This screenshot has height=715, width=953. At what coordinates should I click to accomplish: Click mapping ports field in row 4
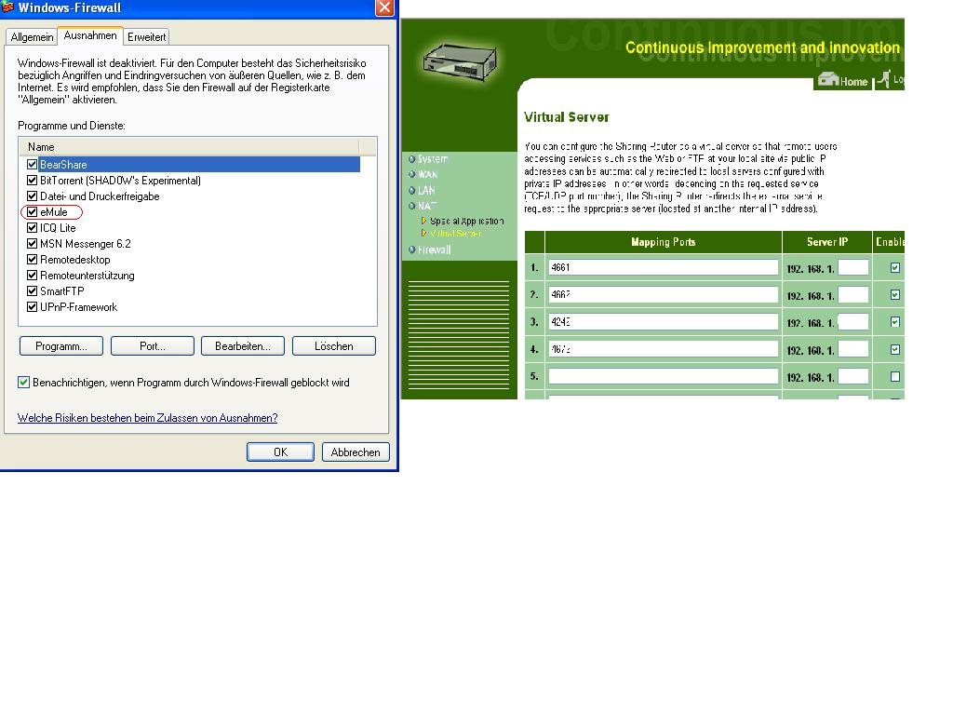663,349
